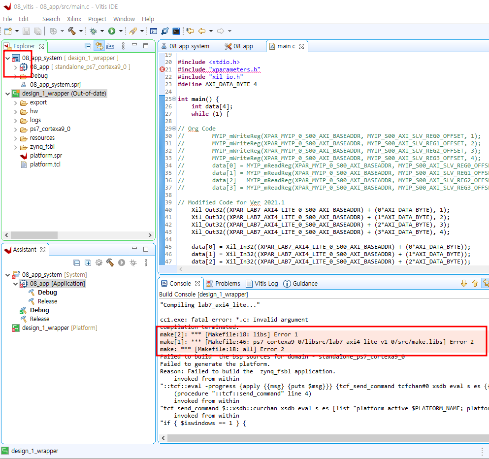
Task: Collapse 08_app_system in Assistant tree
Action: 7,275
